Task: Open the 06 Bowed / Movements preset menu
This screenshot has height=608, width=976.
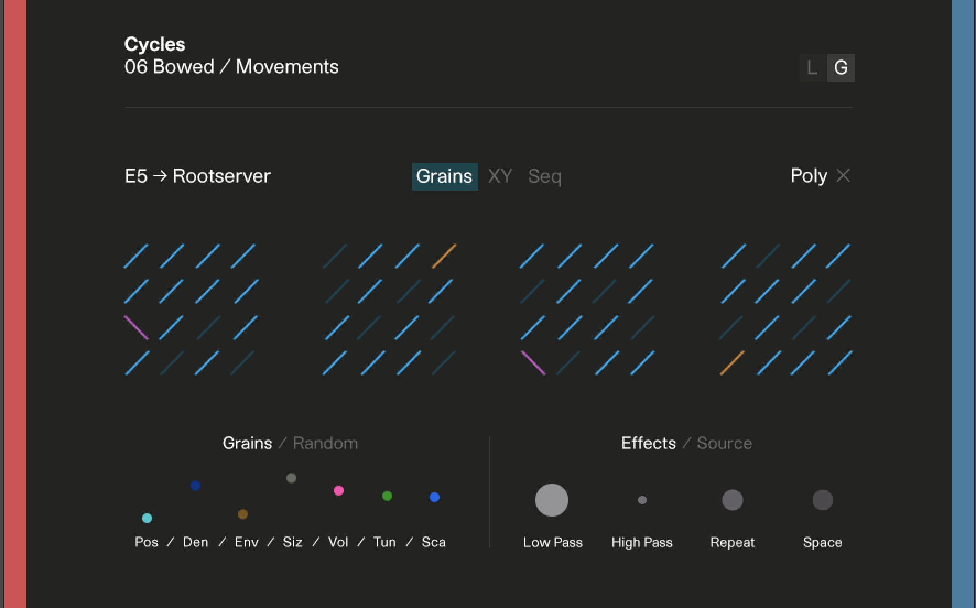Action: (x=231, y=67)
